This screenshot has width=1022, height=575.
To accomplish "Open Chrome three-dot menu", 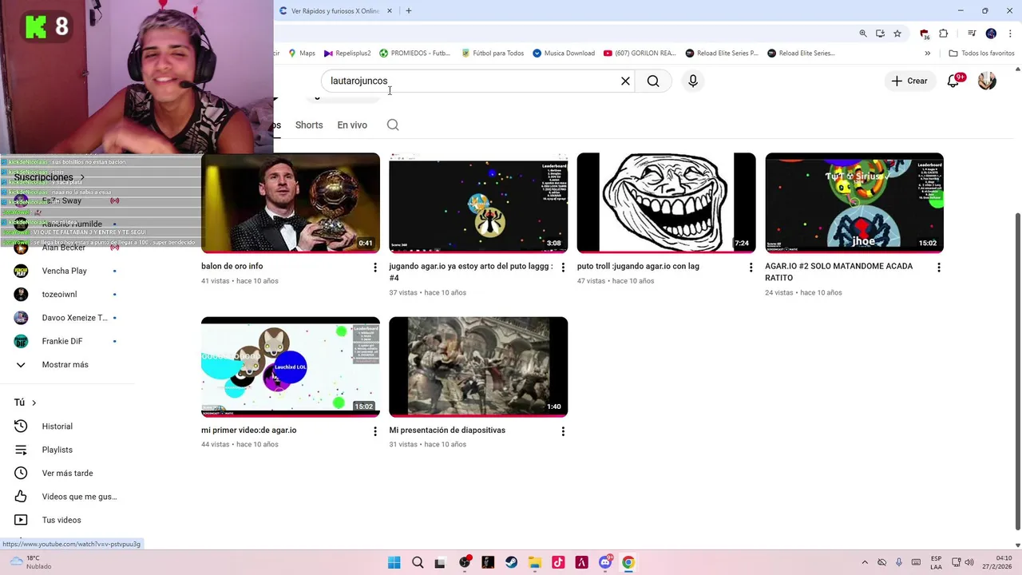I will [1009, 34].
